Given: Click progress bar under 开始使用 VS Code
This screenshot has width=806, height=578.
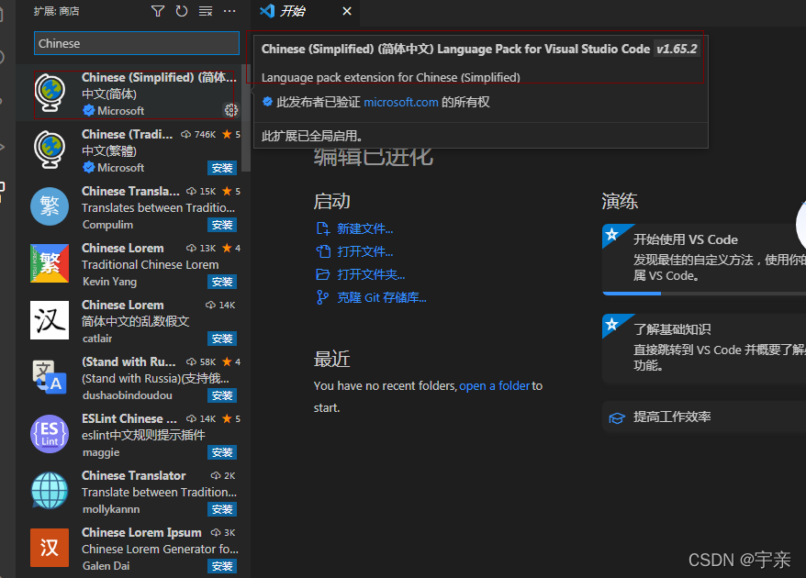Looking at the screenshot, I should click(x=704, y=294).
